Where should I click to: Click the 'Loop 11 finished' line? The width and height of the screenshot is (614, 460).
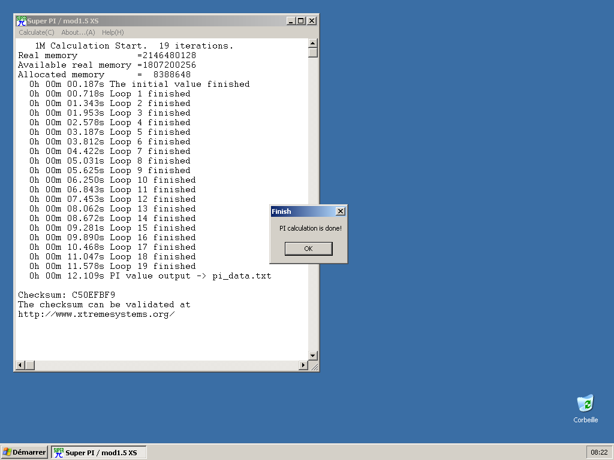(x=112, y=190)
